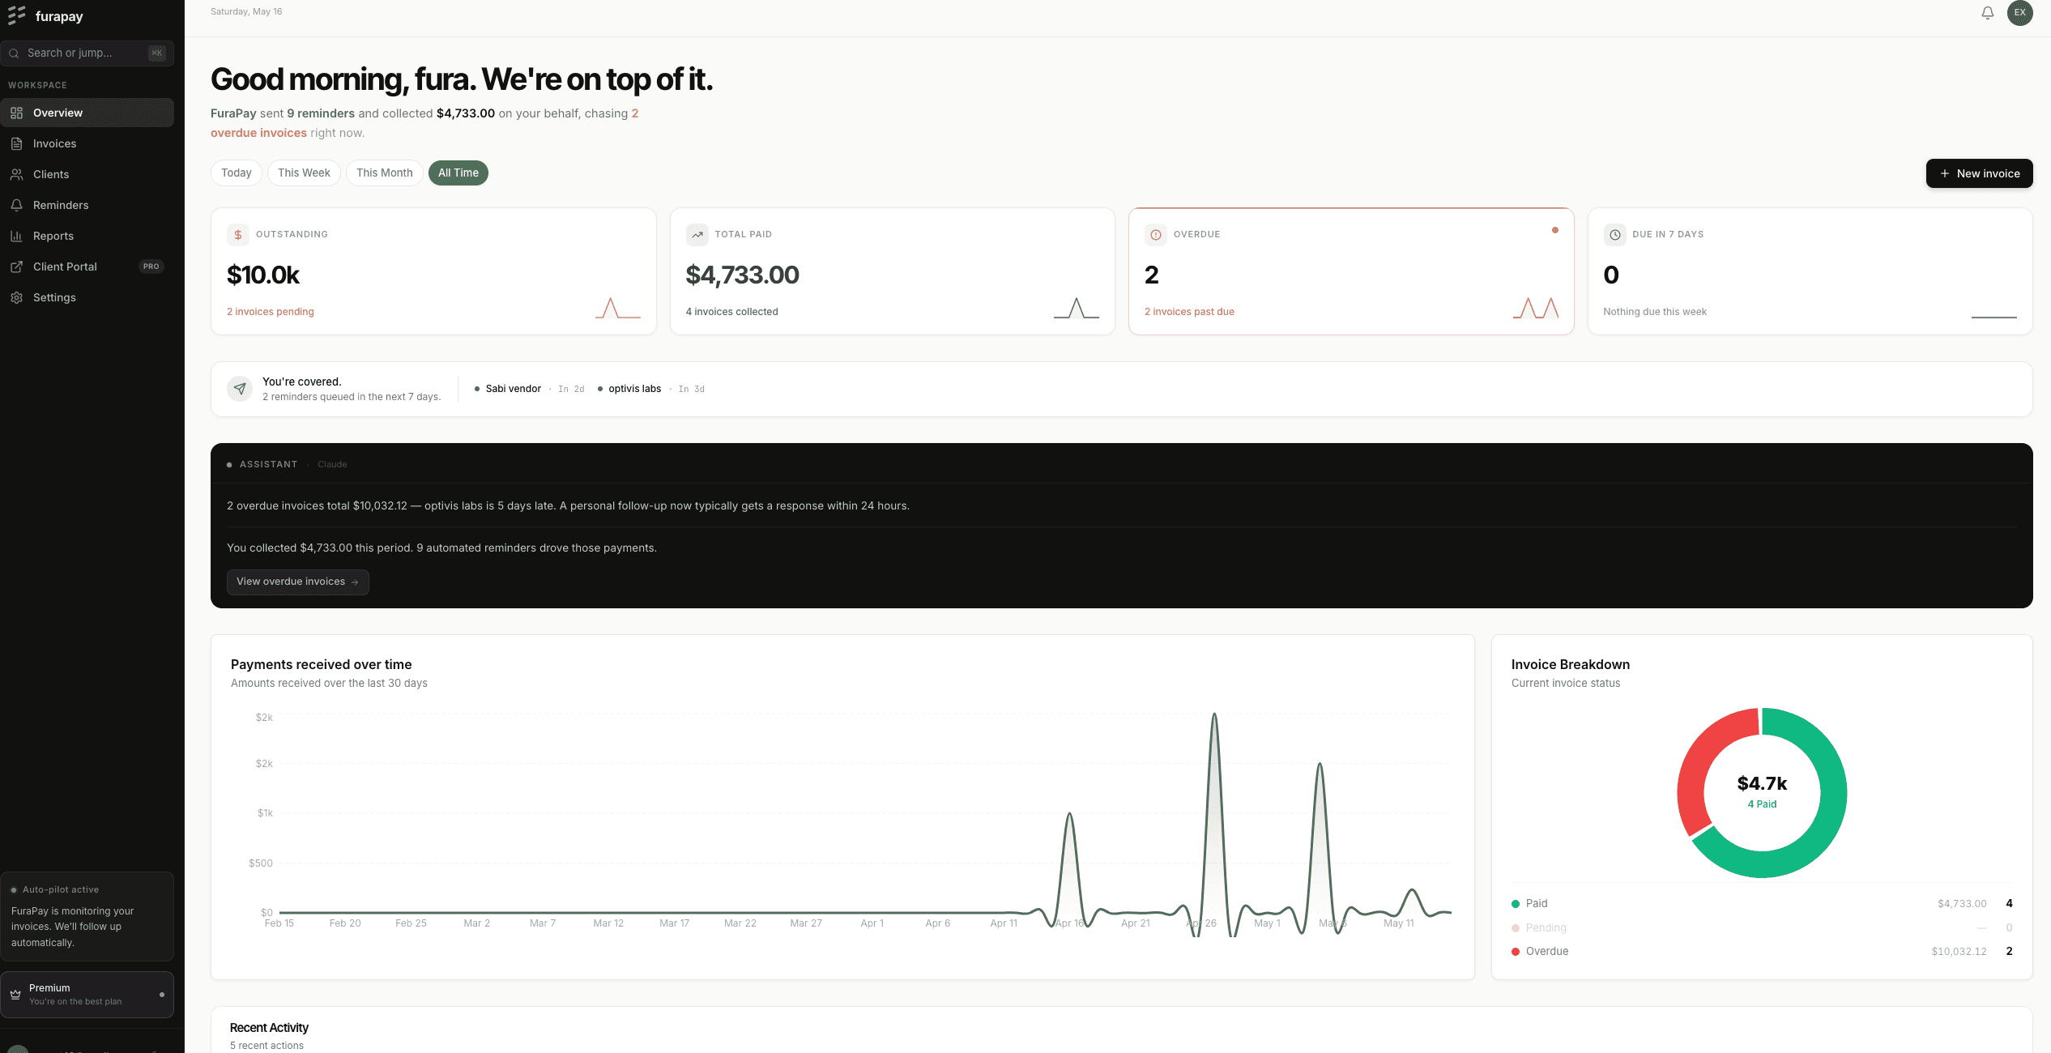Click the tallest payments chart peak
Screen dimensions: 2051x1053
click(x=1213, y=715)
